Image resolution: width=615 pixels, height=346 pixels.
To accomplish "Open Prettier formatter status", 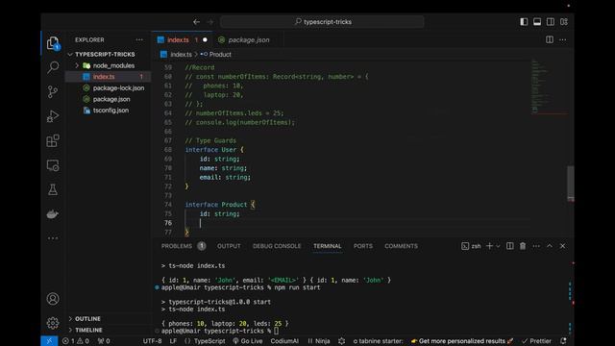I will [x=536, y=341].
